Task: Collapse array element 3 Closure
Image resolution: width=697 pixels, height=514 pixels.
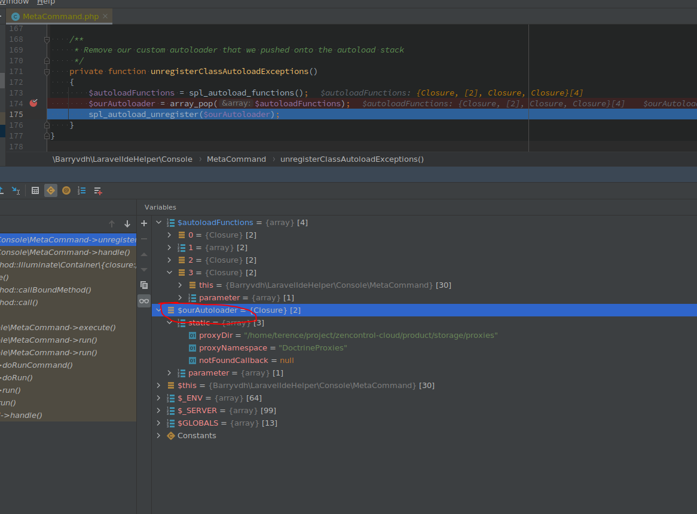Action: [169, 273]
